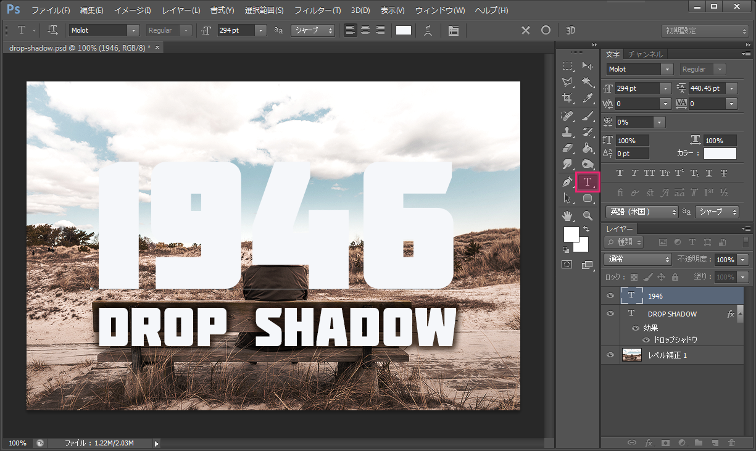Viewport: 756px width, 451px height.
Task: Click the text color swatch in Character panel
Action: pos(720,152)
